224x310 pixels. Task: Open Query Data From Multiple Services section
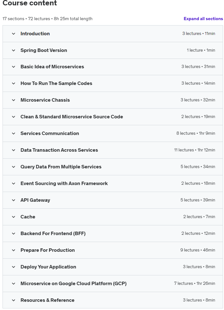pyautogui.click(x=112, y=167)
